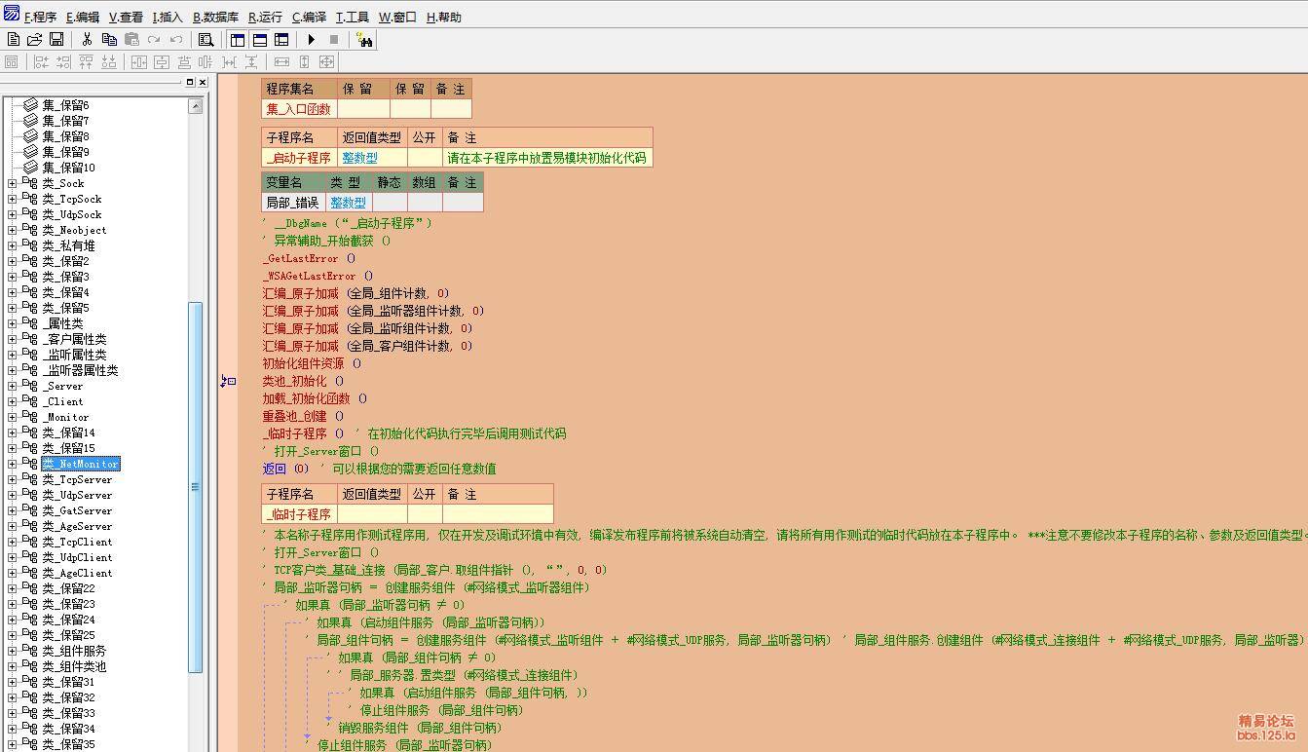Click the tree panel vertical scrollbar thumb
Screen dimensions: 1308x752
pyautogui.click(x=196, y=487)
